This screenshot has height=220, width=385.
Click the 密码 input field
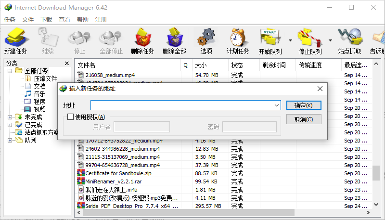(249, 127)
